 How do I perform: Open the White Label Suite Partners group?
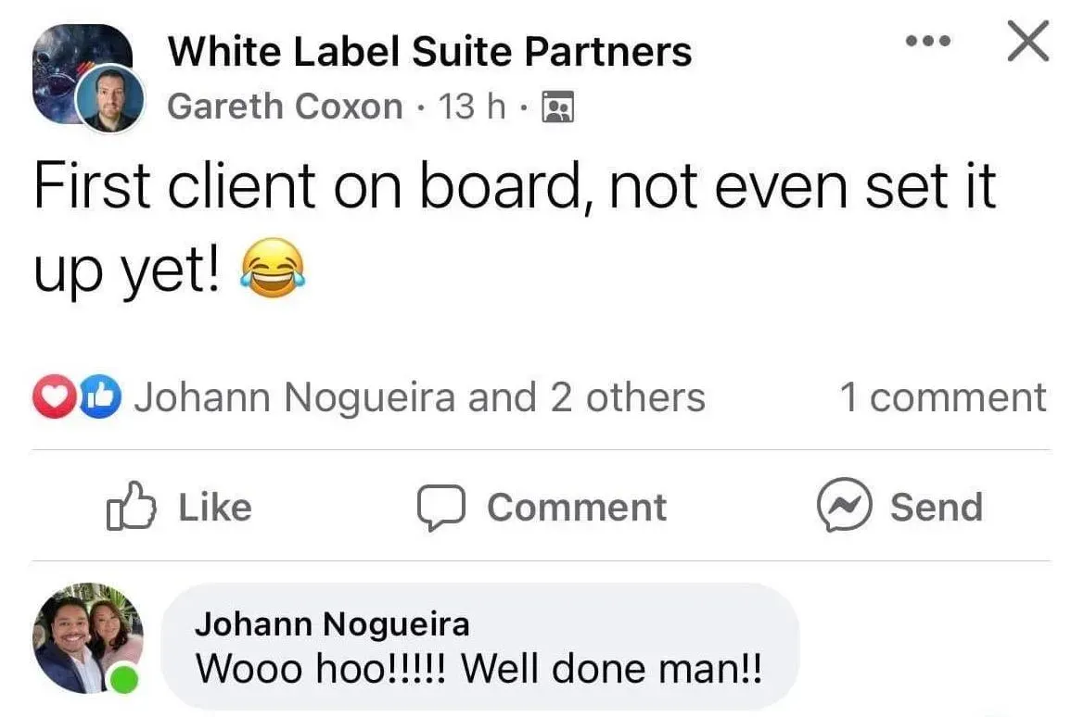click(x=429, y=52)
